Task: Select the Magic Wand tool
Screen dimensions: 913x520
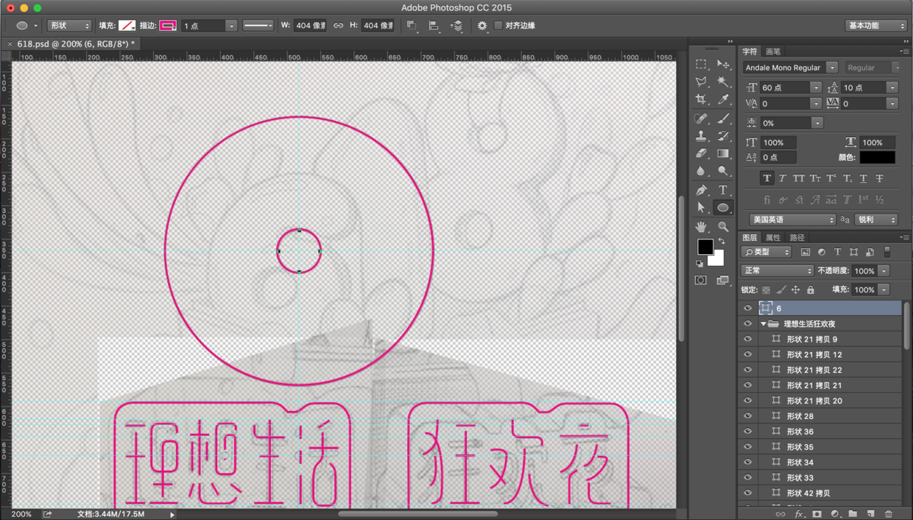Action: [x=723, y=82]
